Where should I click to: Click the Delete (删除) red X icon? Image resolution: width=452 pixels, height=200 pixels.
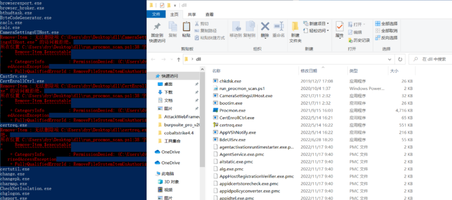[x=265, y=26]
